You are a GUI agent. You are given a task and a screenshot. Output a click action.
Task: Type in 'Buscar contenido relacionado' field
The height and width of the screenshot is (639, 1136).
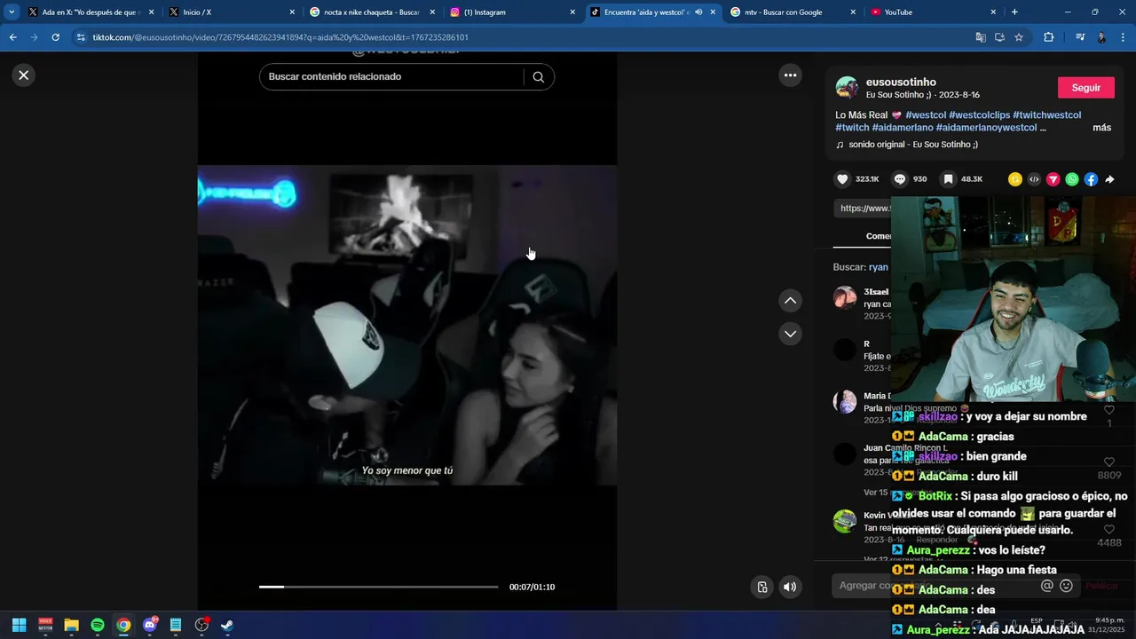390,76
